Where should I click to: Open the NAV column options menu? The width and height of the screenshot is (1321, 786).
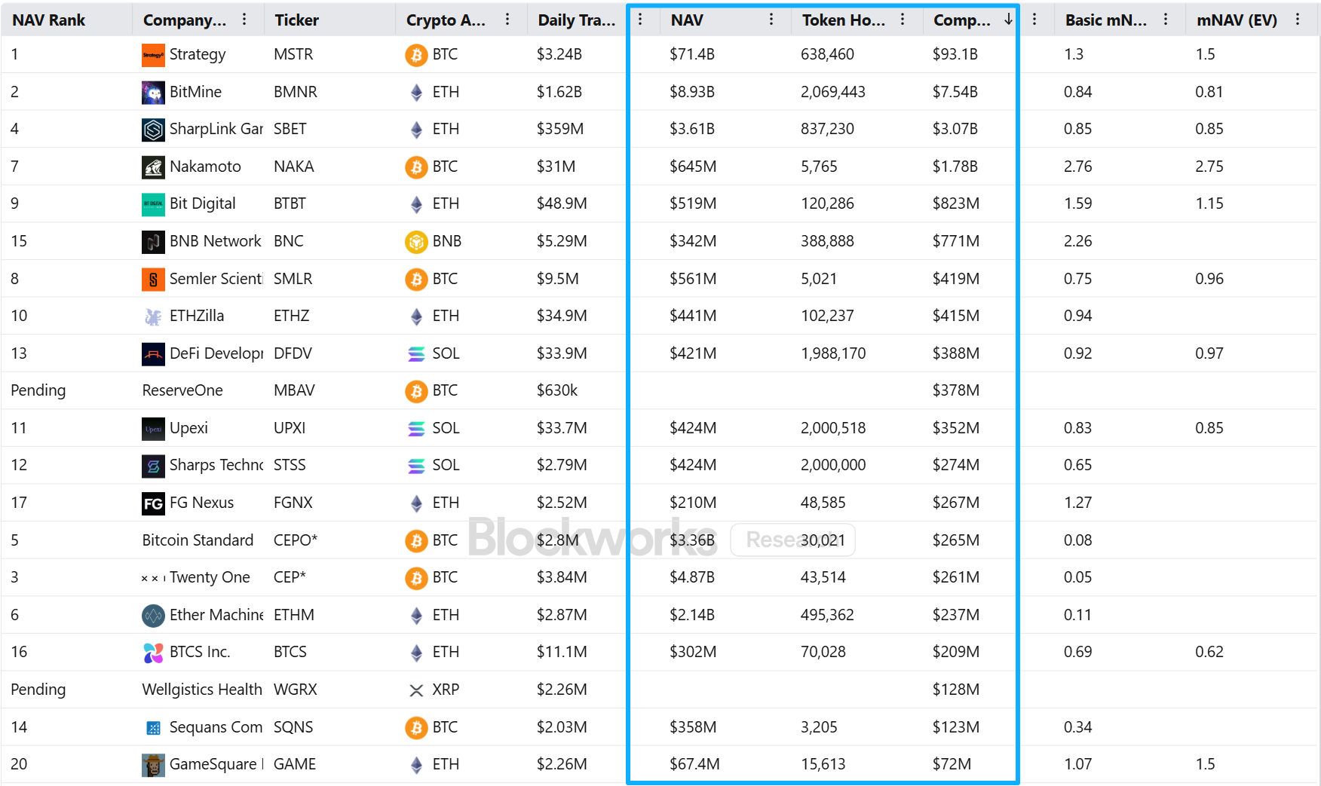pyautogui.click(x=771, y=20)
